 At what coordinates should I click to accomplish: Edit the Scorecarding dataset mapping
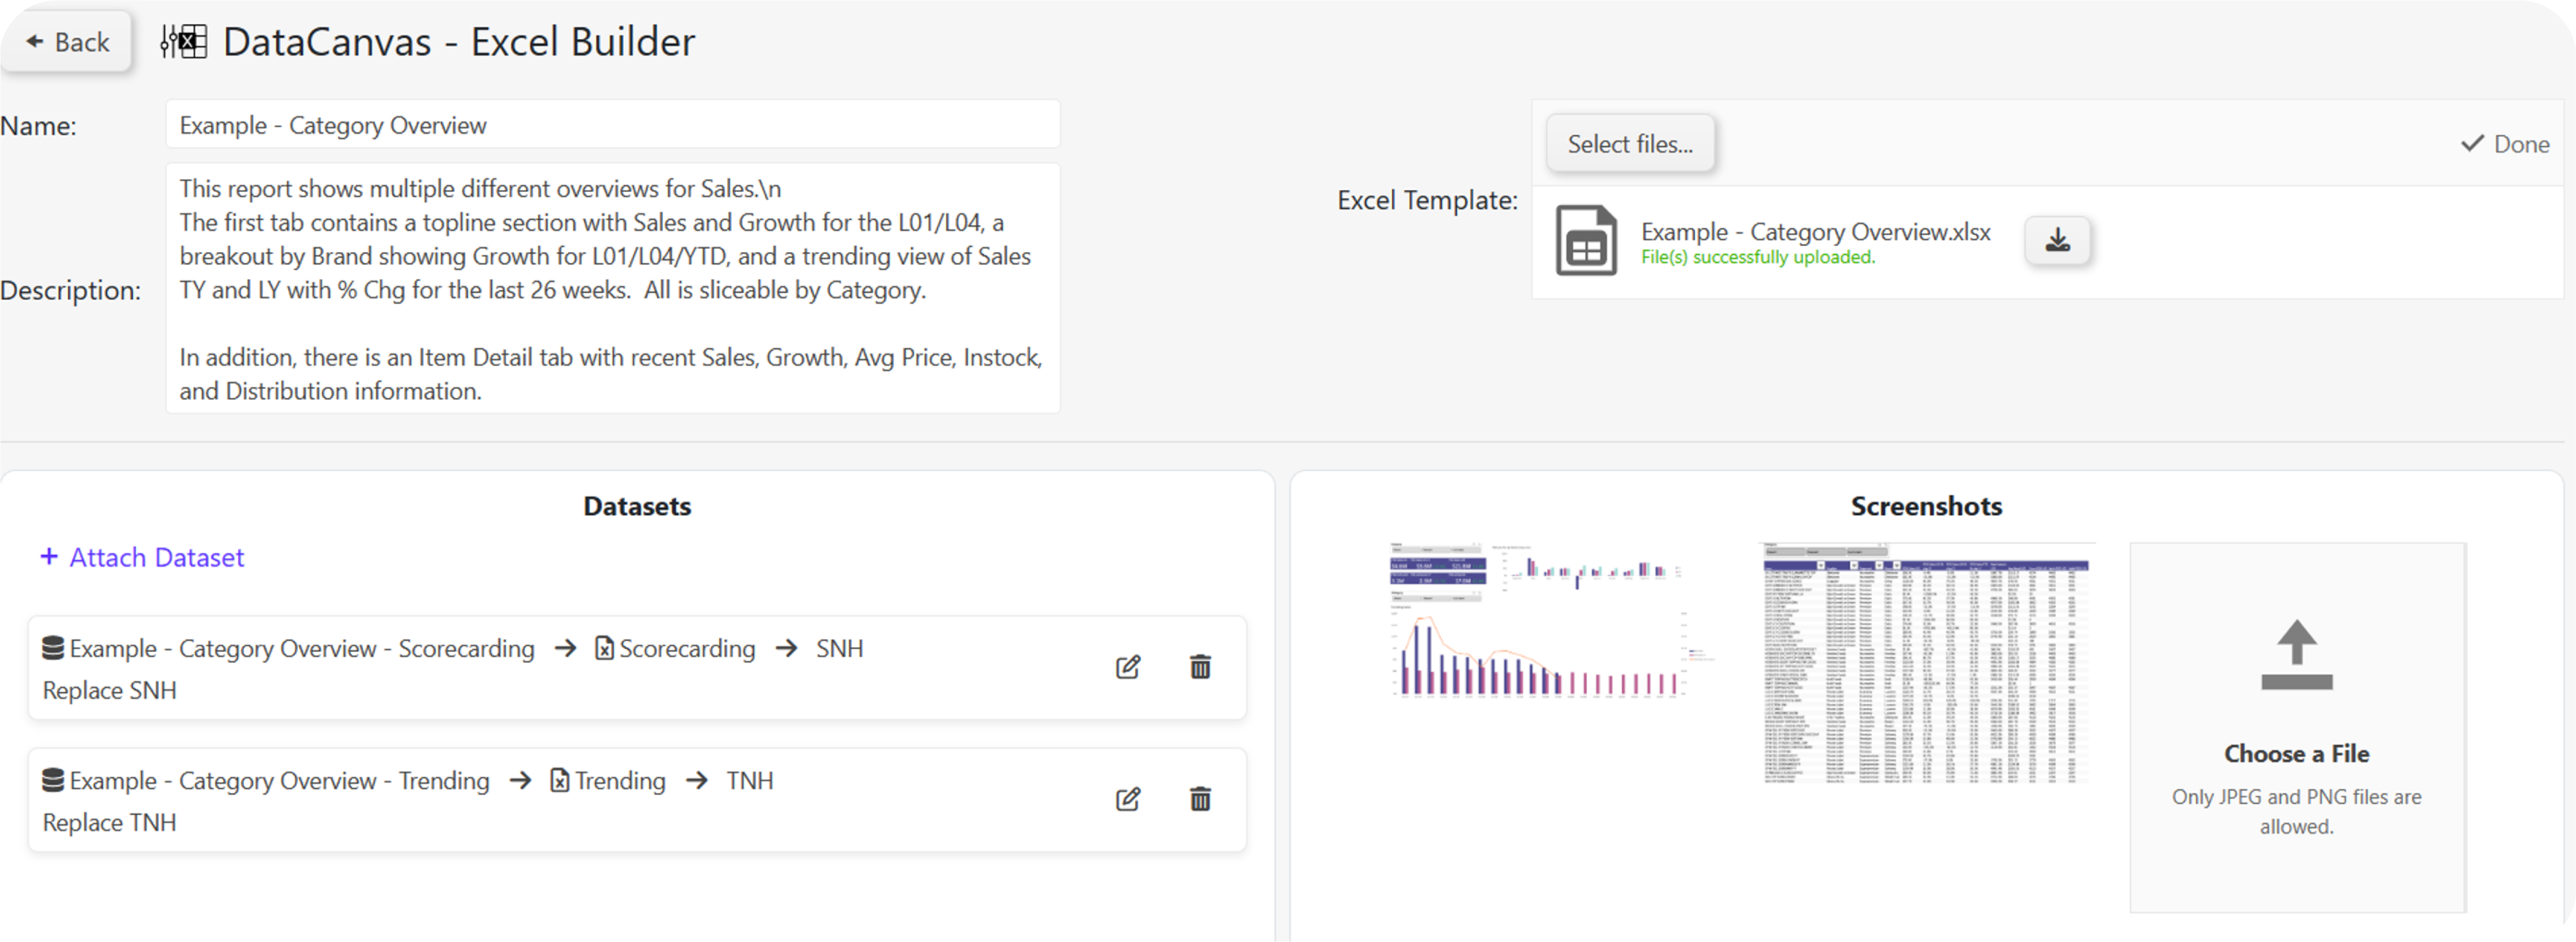pyautogui.click(x=1128, y=667)
